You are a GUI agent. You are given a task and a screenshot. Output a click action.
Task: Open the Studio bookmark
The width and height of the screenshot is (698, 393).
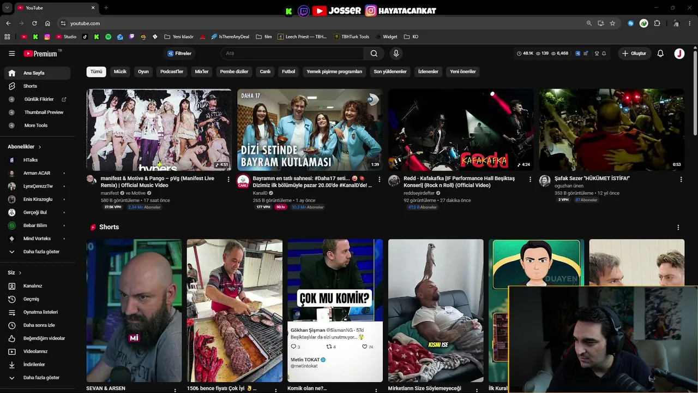tap(66, 37)
